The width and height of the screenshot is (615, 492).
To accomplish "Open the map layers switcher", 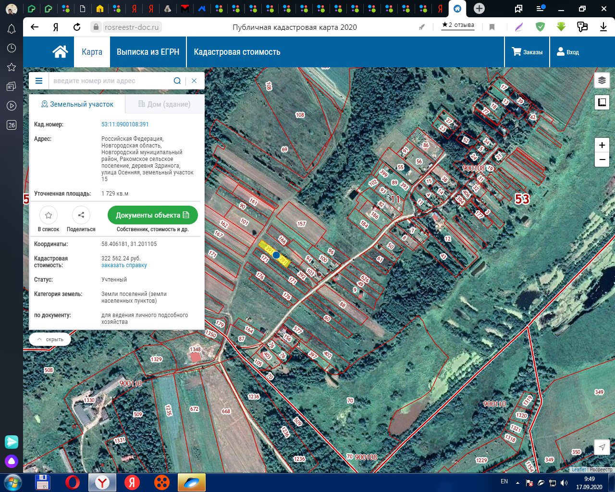I will (602, 81).
